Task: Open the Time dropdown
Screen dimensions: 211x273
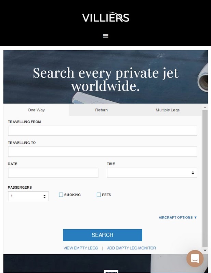Action: (x=152, y=173)
